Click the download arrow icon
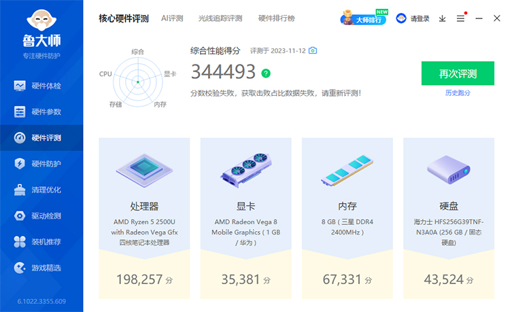510x312 pixels. pyautogui.click(x=443, y=18)
